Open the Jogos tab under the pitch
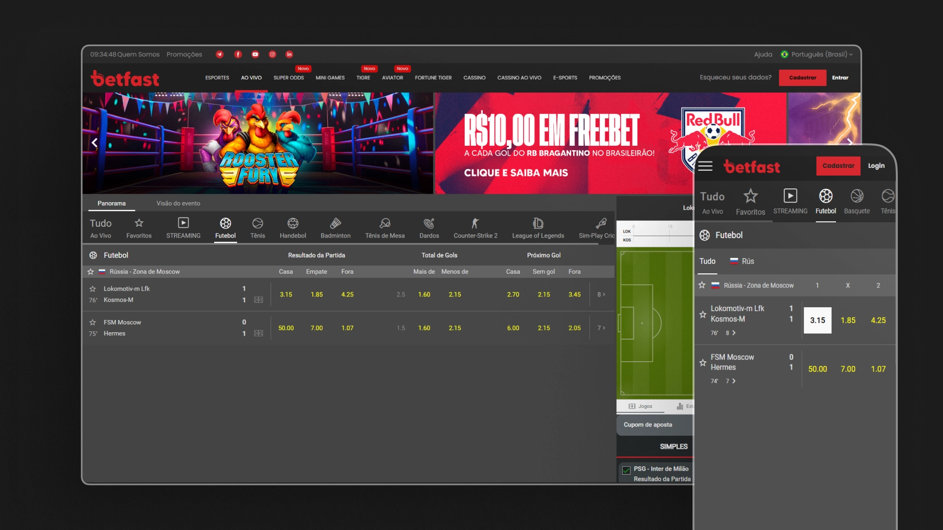Viewport: 943px width, 530px height. coord(640,406)
